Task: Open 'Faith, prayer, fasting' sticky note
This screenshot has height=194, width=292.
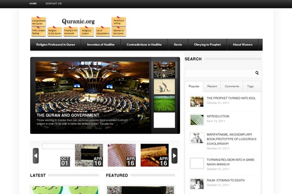Action: point(38,32)
